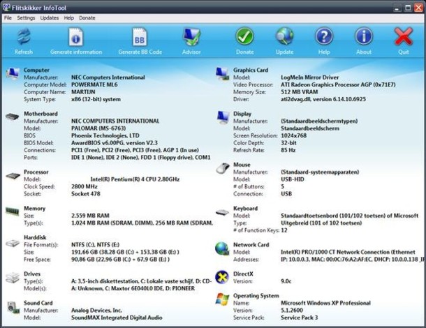The width and height of the screenshot is (426, 328).
Task: Click the SoundMAX Integrated Digital Audio text
Action: tap(117, 318)
